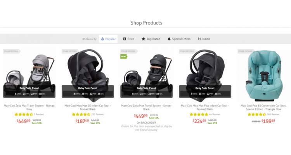Open Maxi-Cosi Zelia Max Travel System Nomad Grey link

point(29,107)
